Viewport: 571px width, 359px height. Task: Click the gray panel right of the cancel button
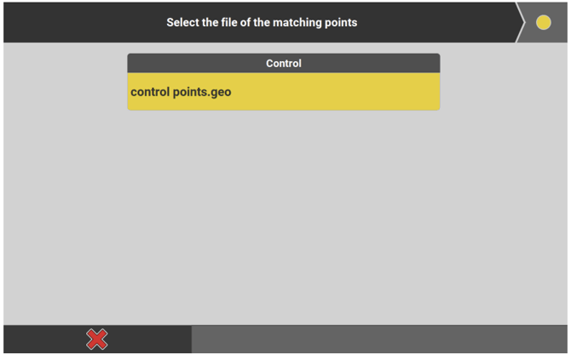[379, 339]
